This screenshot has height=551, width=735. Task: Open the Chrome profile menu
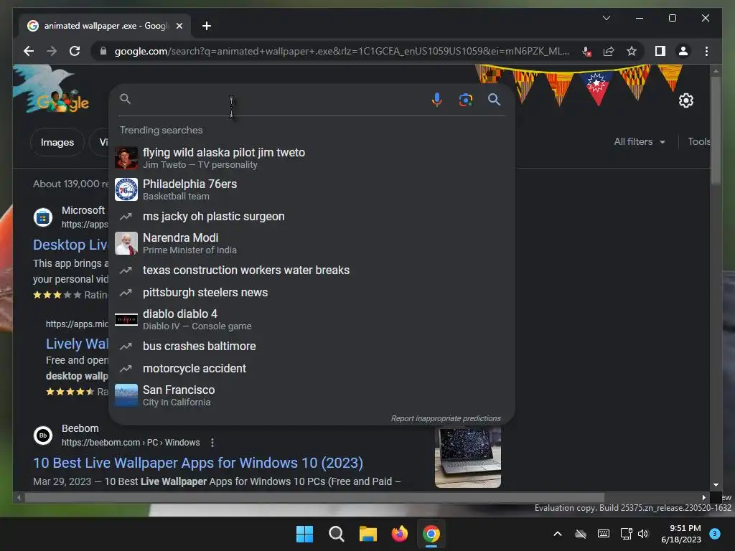(683, 51)
